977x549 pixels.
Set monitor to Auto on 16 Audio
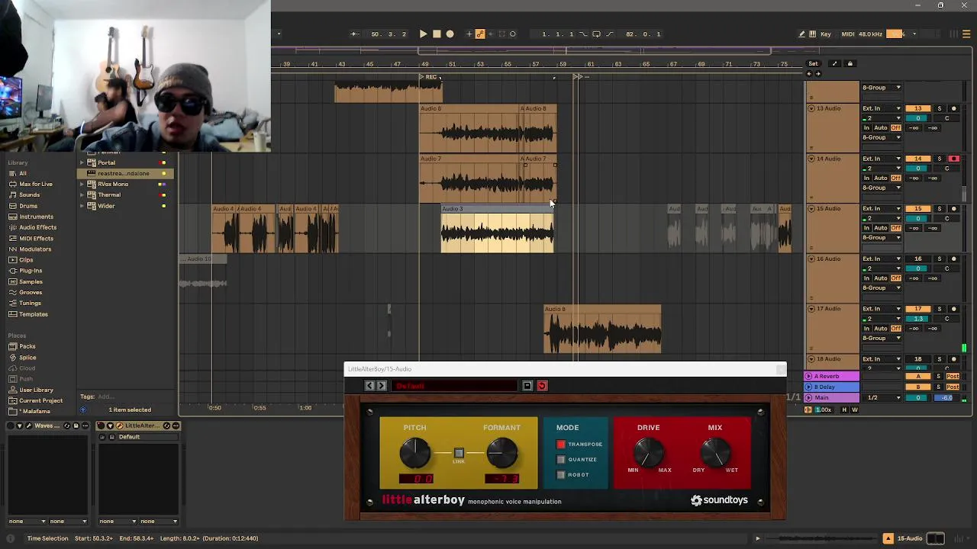coord(881,278)
